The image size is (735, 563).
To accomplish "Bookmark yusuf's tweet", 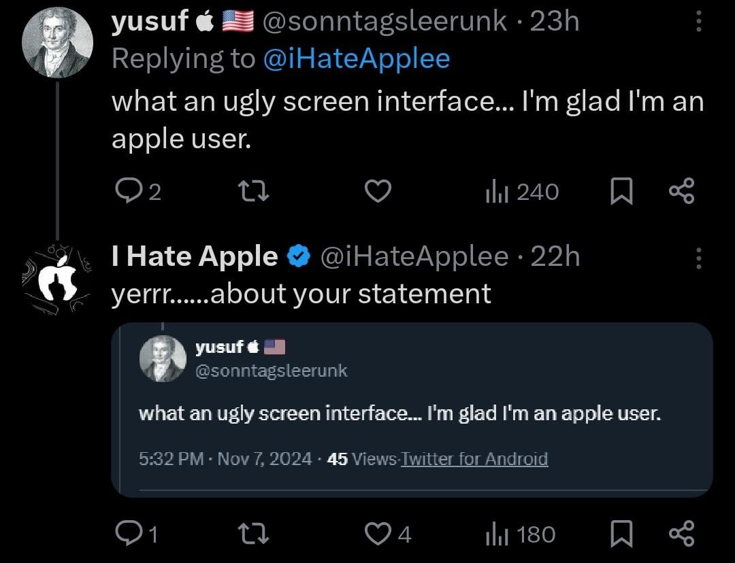I will 621,192.
